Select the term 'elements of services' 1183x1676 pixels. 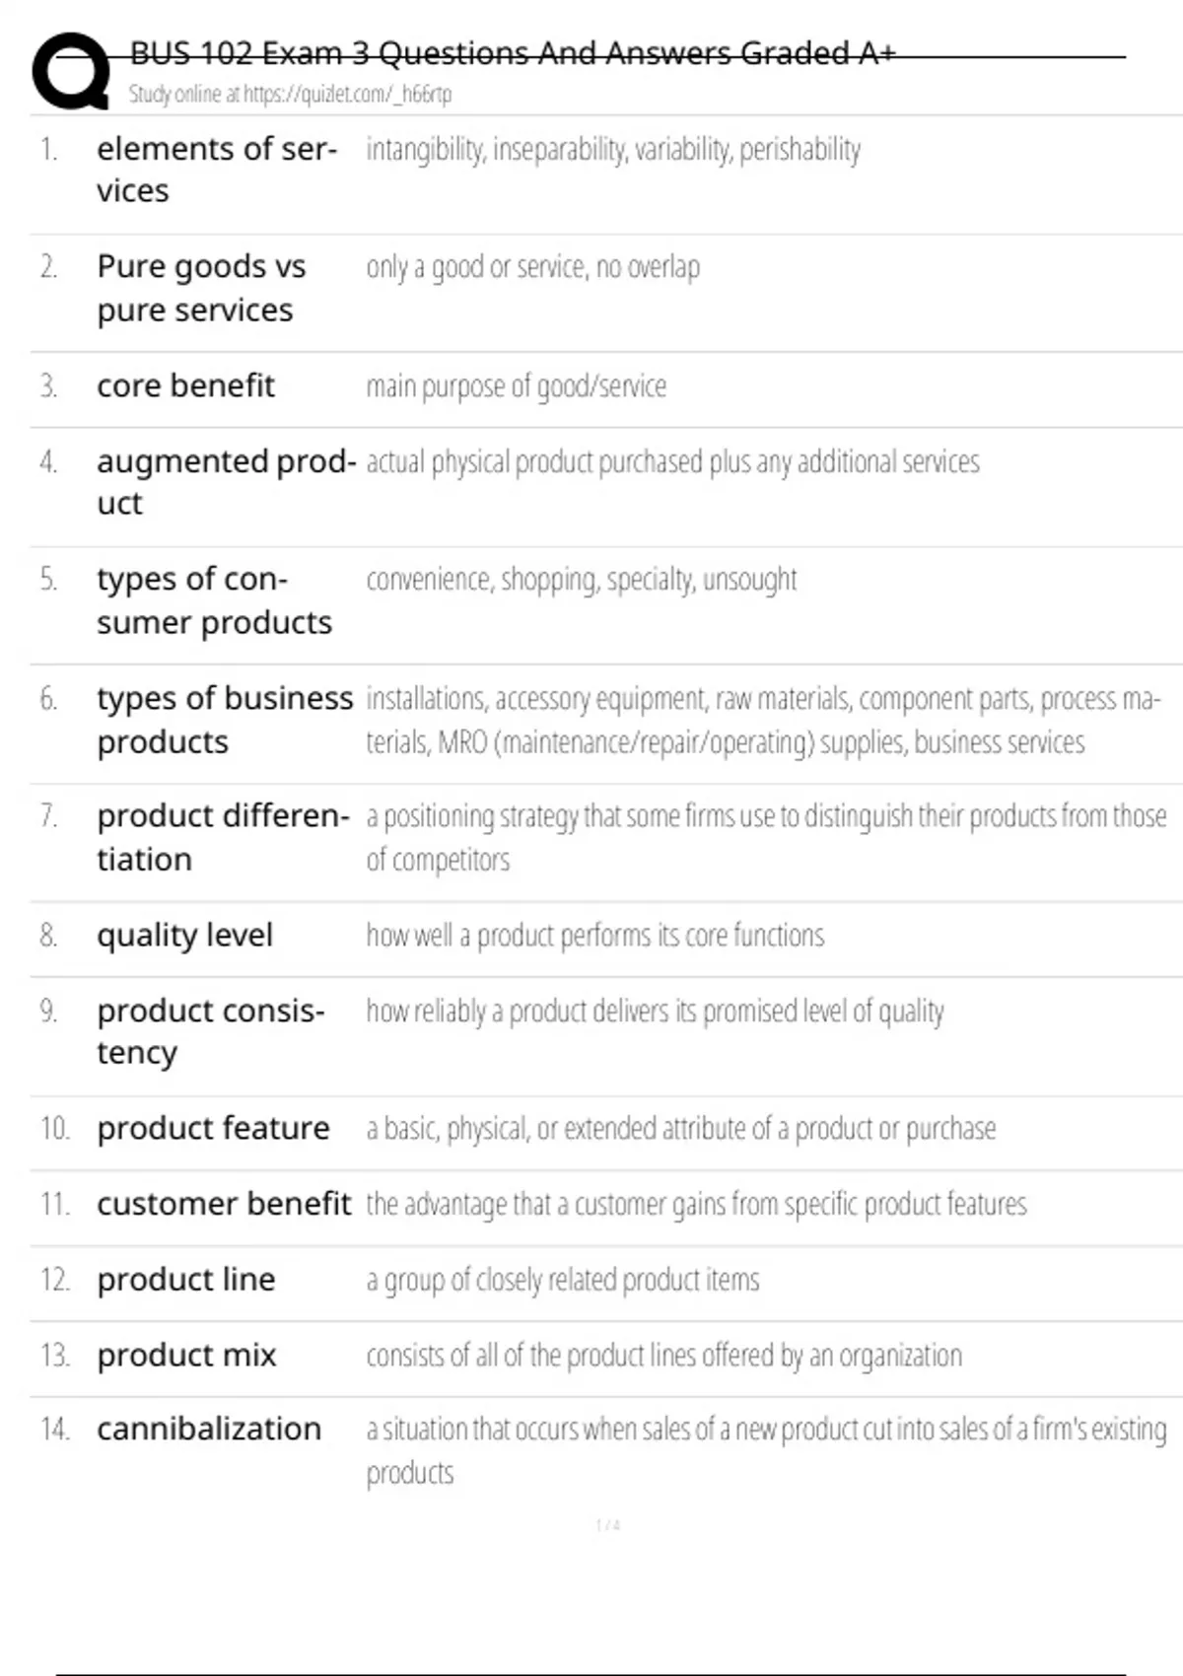216,169
